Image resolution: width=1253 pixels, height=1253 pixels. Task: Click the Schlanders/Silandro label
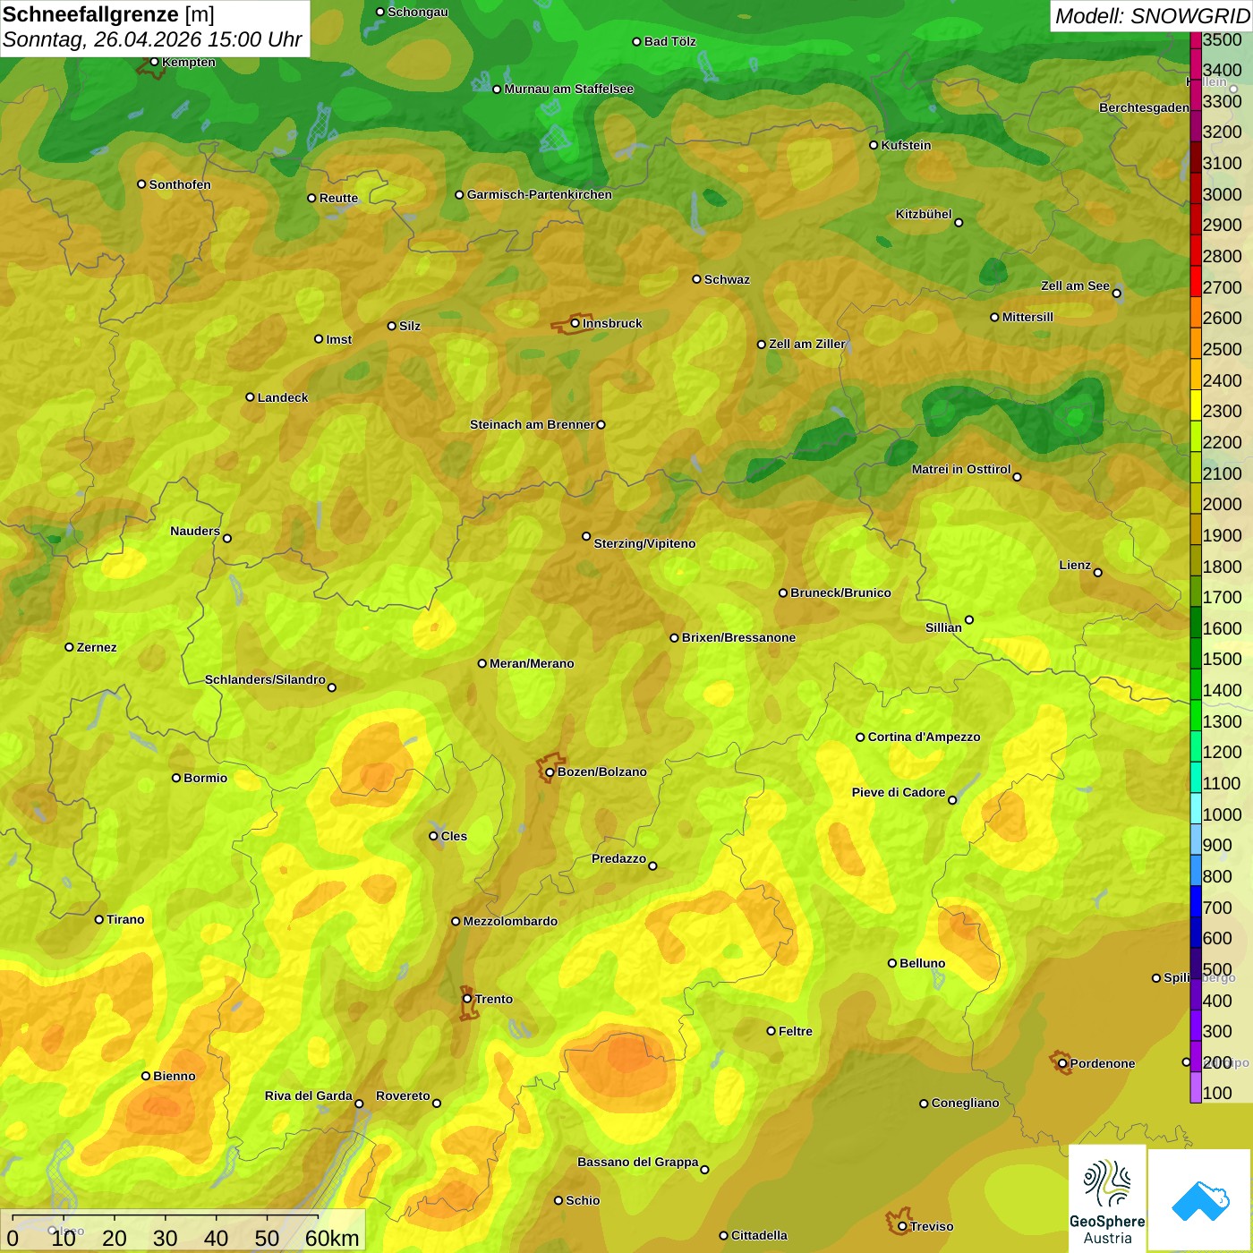click(265, 679)
